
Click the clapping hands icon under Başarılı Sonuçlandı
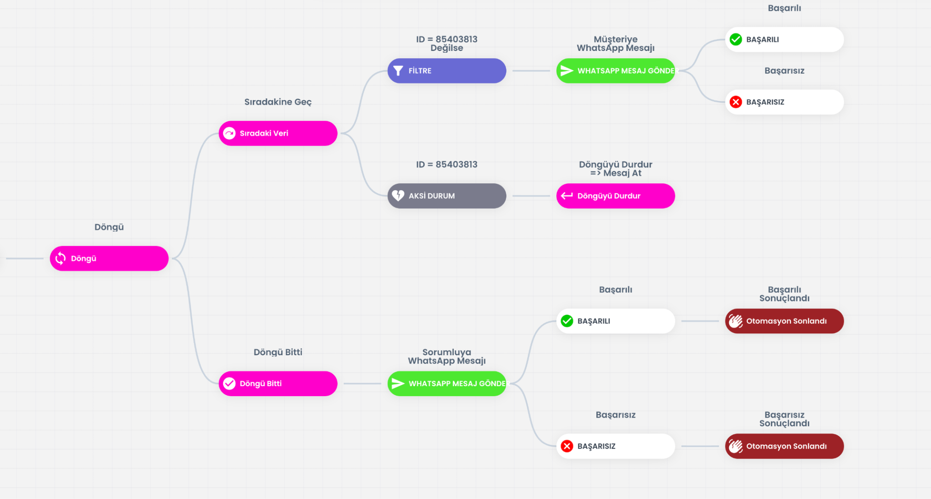(736, 321)
